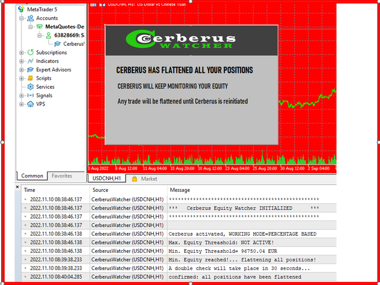The width and height of the screenshot is (380, 285).
Task: Expand the Expert Advisors node
Action: [21, 70]
